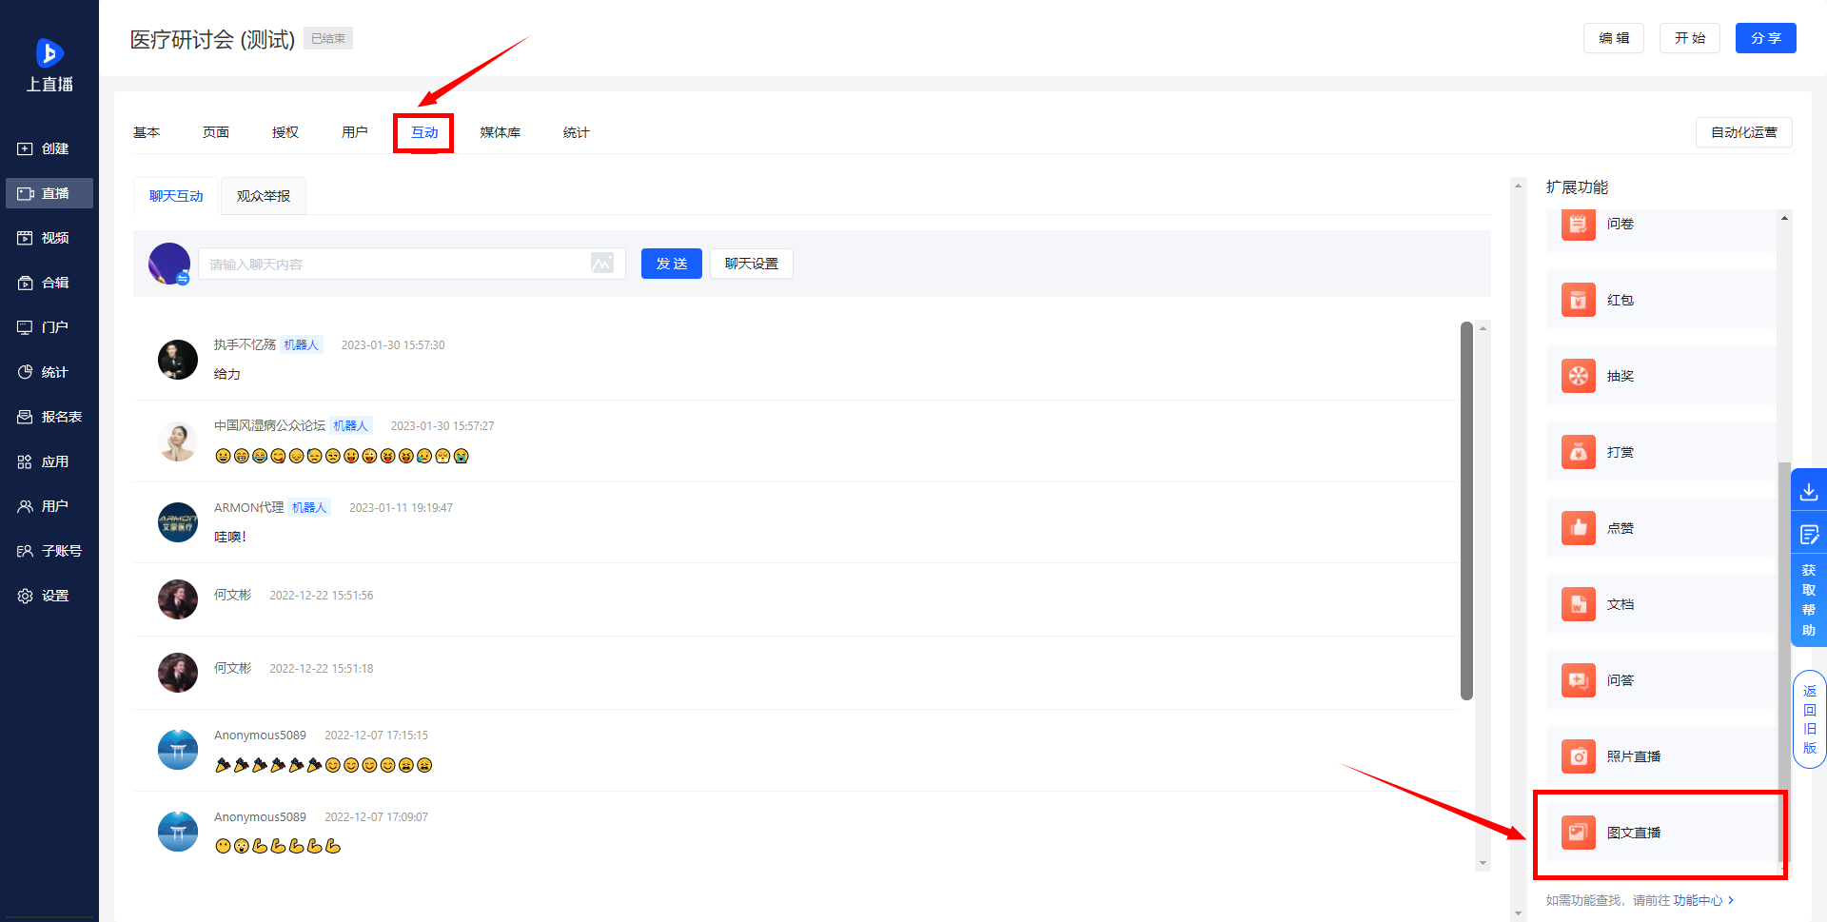Open the 照片直播 photo live feature
1827x922 pixels.
tap(1660, 756)
